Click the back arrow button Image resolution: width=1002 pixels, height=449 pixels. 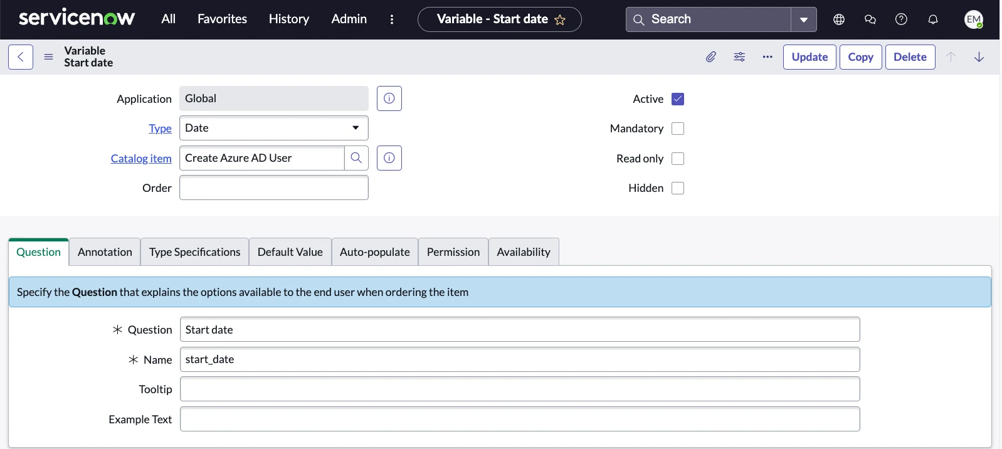click(x=21, y=57)
